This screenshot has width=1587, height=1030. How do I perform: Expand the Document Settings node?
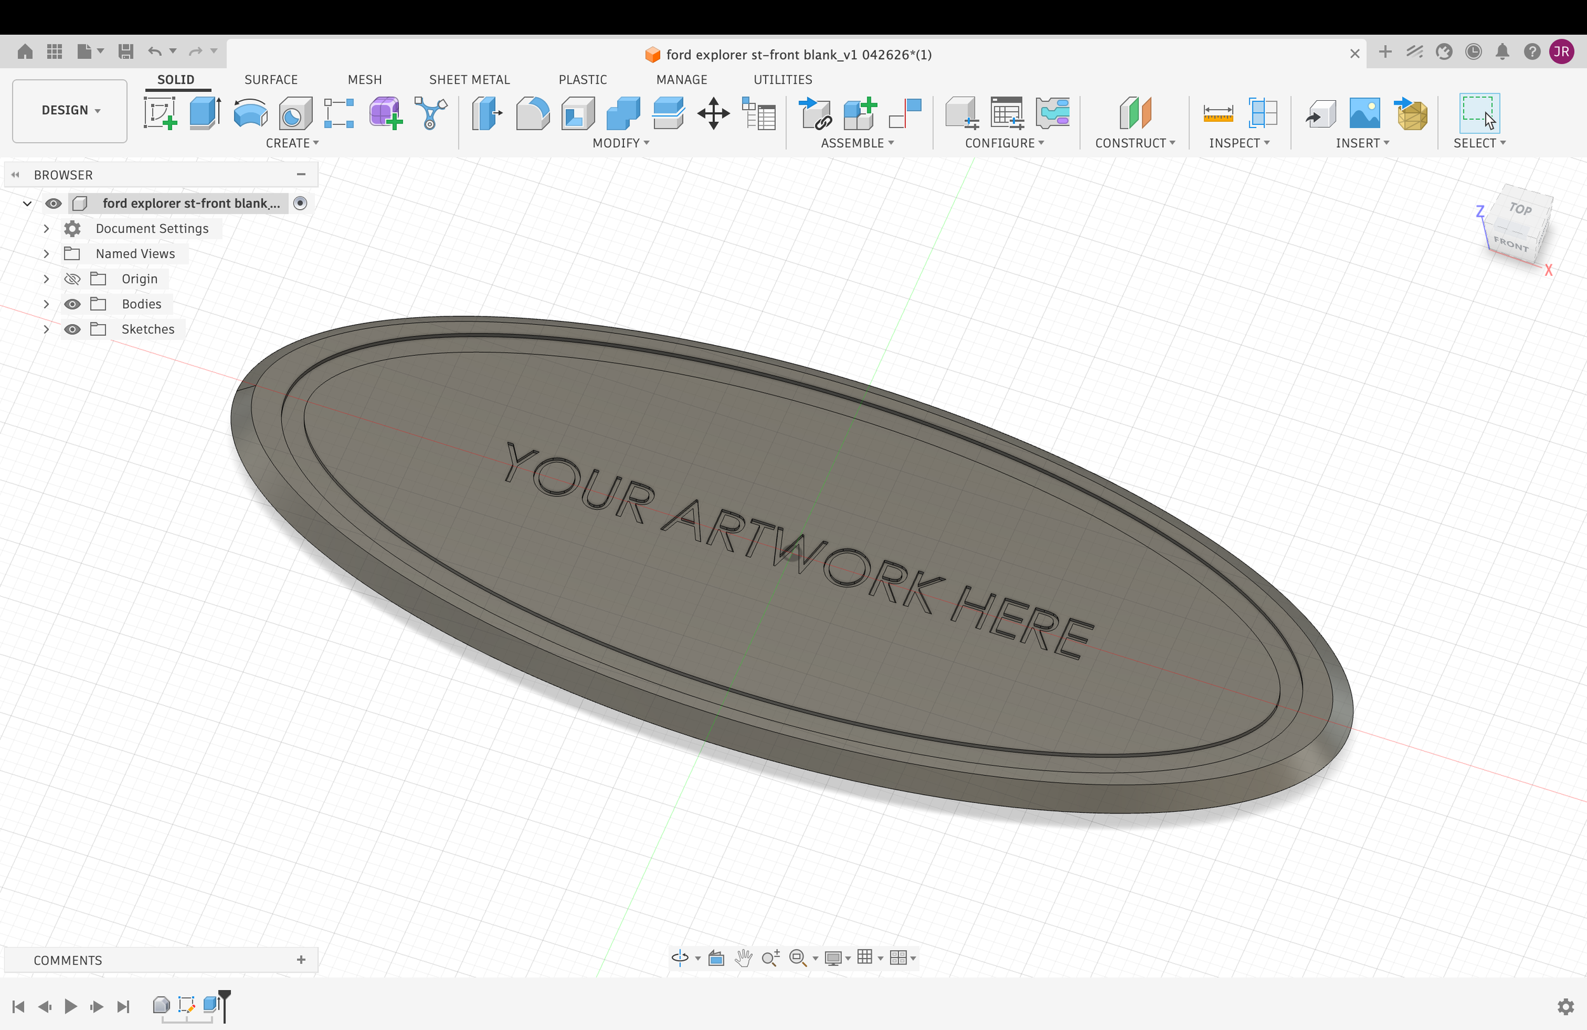tap(46, 228)
